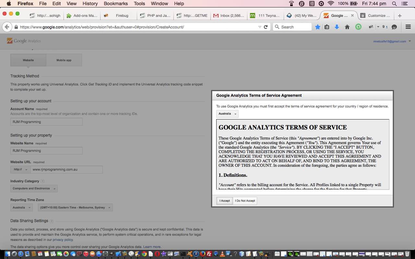Launch Safari from the Dock
Viewport: 415px width, 259px height.
(x=21, y=254)
